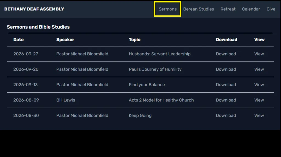Click topic Find your Balance
Viewport: 281px width, 157px height.
(147, 85)
